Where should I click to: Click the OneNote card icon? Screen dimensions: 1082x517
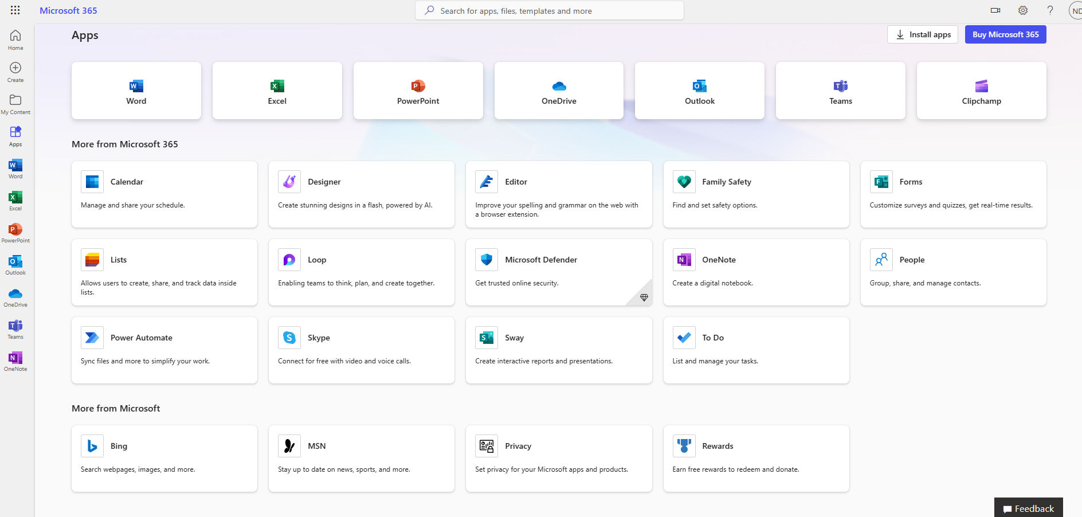[x=684, y=260]
